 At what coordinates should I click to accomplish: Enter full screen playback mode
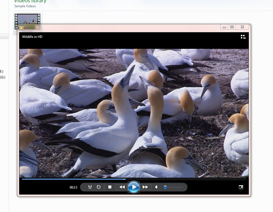[x=241, y=187]
